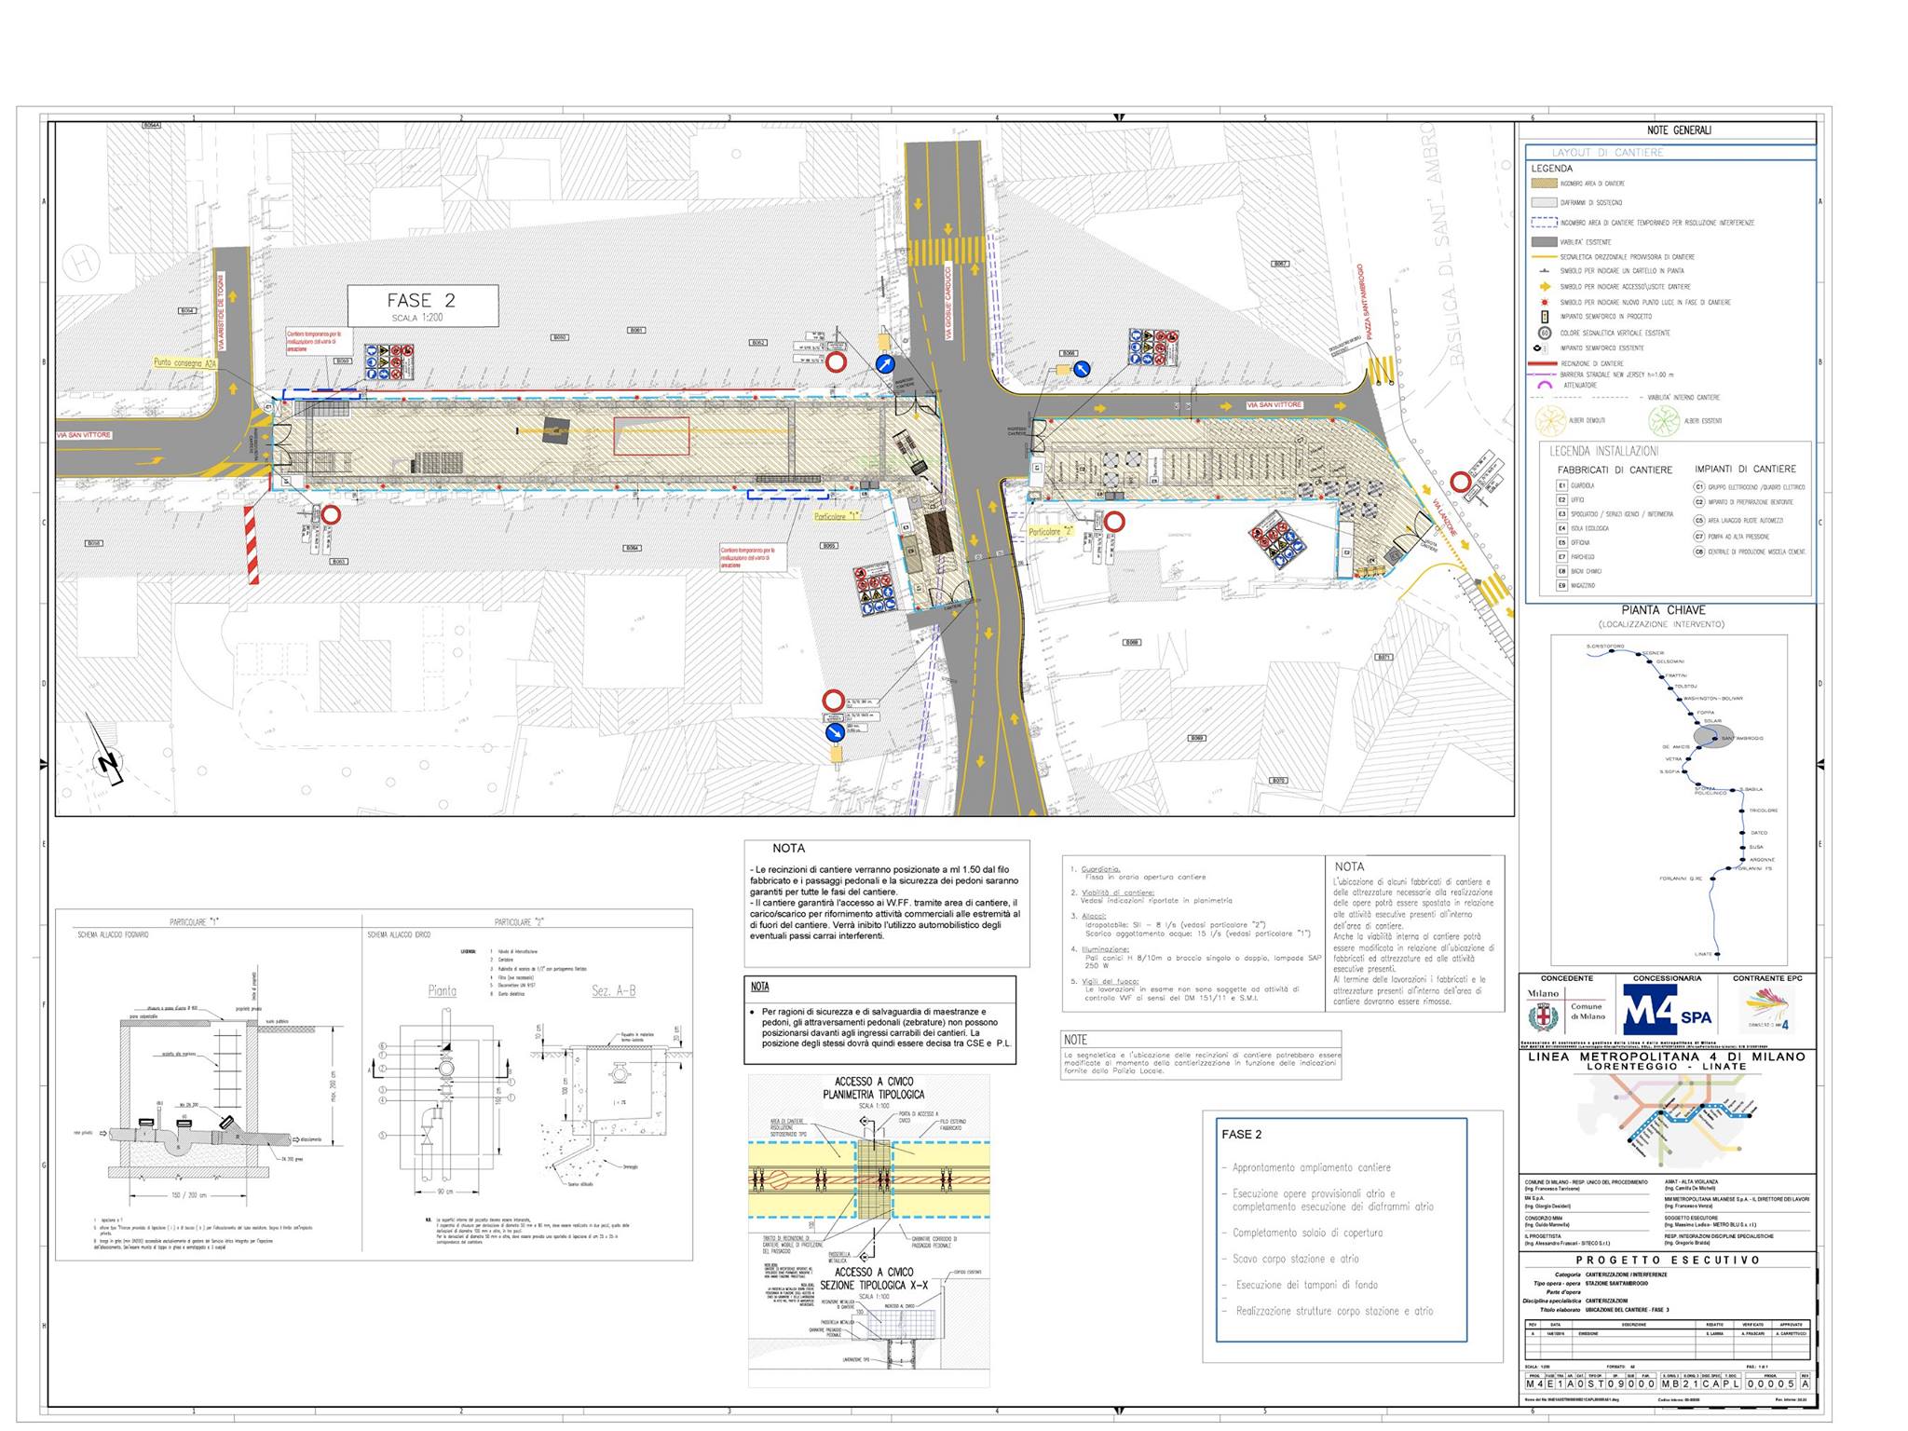Click the red Recinzione di Cantiere line sample

pos(1545,363)
